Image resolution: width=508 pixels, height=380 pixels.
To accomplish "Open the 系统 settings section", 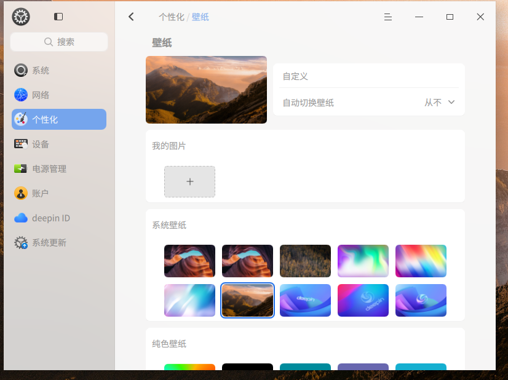I will tap(59, 70).
